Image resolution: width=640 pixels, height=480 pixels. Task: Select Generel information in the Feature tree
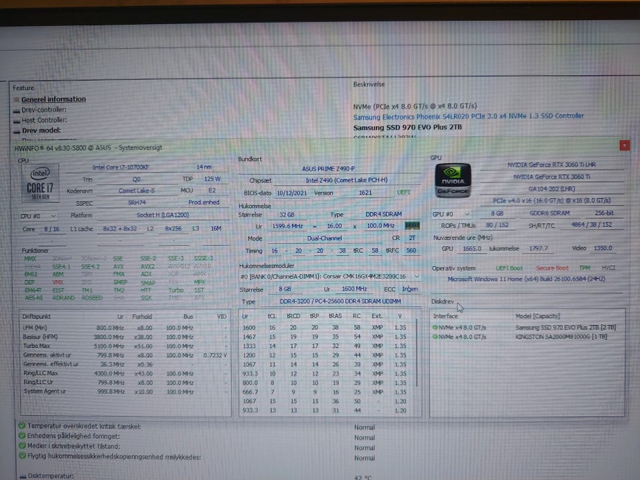[53, 99]
